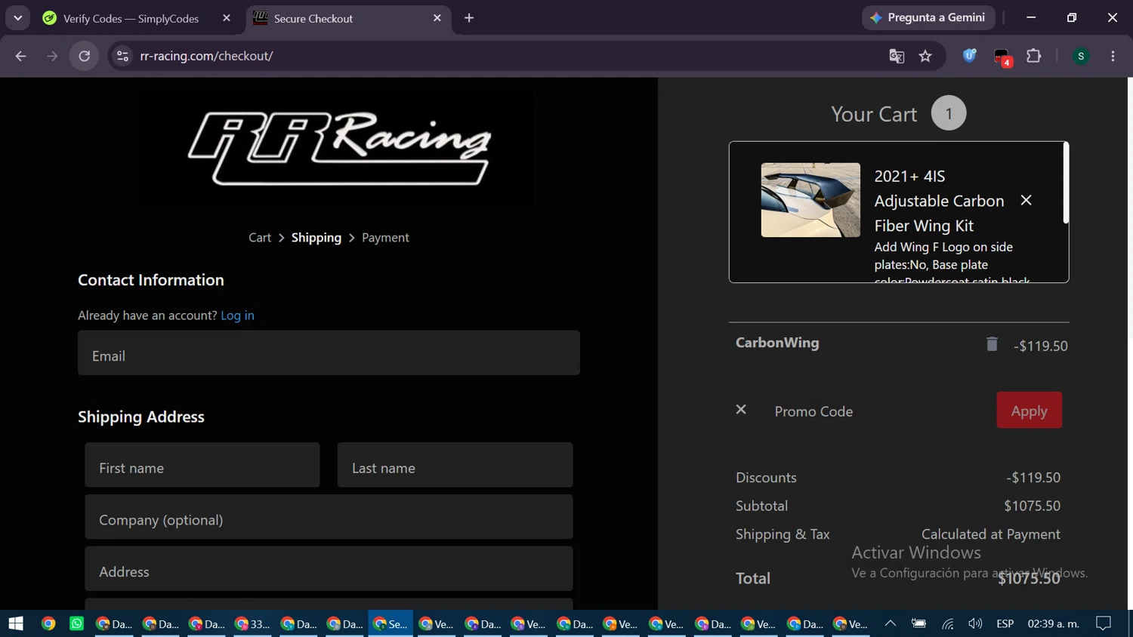Click the Calculated at Payment text
Image resolution: width=1133 pixels, height=637 pixels.
pyautogui.click(x=991, y=534)
